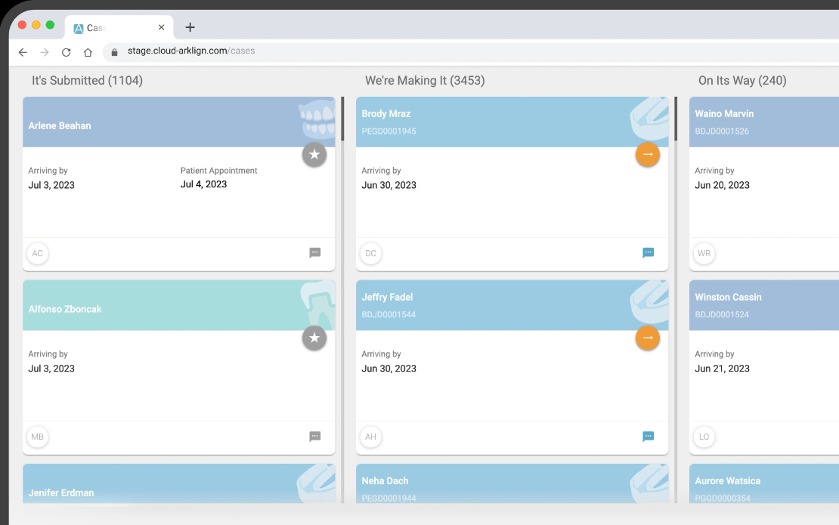
Task: Reload the page with refresh icon
Action: (67, 52)
